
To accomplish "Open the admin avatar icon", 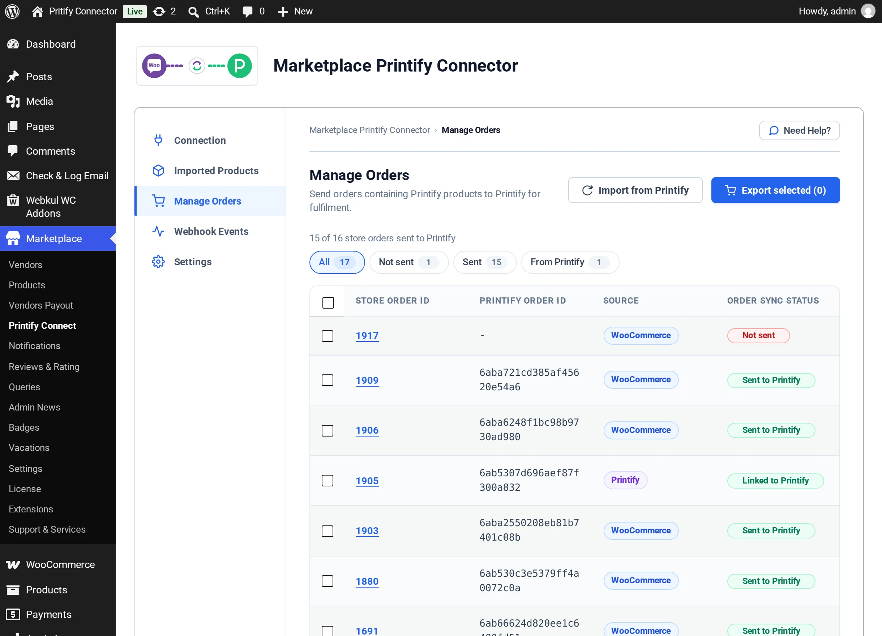I will [x=868, y=11].
